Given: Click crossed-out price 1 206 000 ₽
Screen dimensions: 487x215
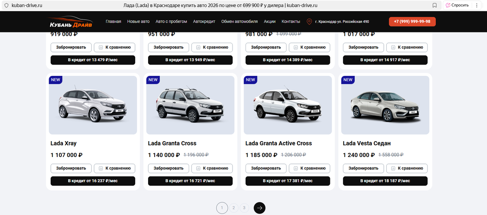Looking at the screenshot, I should tap(294, 155).
